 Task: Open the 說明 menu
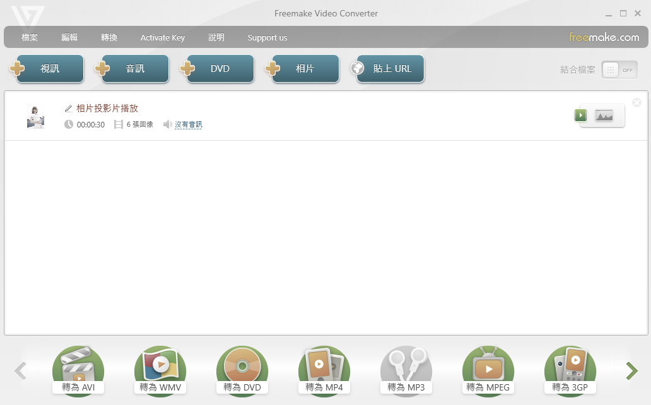point(216,37)
